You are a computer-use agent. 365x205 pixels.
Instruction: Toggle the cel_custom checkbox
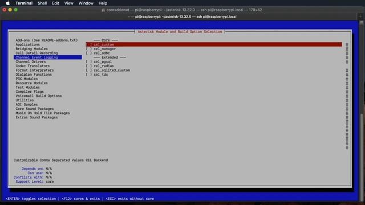point(89,44)
